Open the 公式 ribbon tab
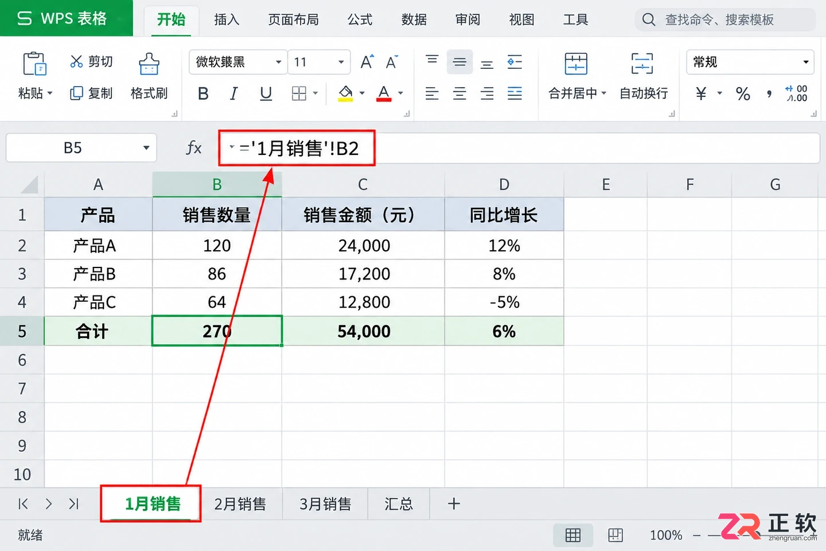This screenshot has height=551, width=826. pyautogui.click(x=360, y=20)
